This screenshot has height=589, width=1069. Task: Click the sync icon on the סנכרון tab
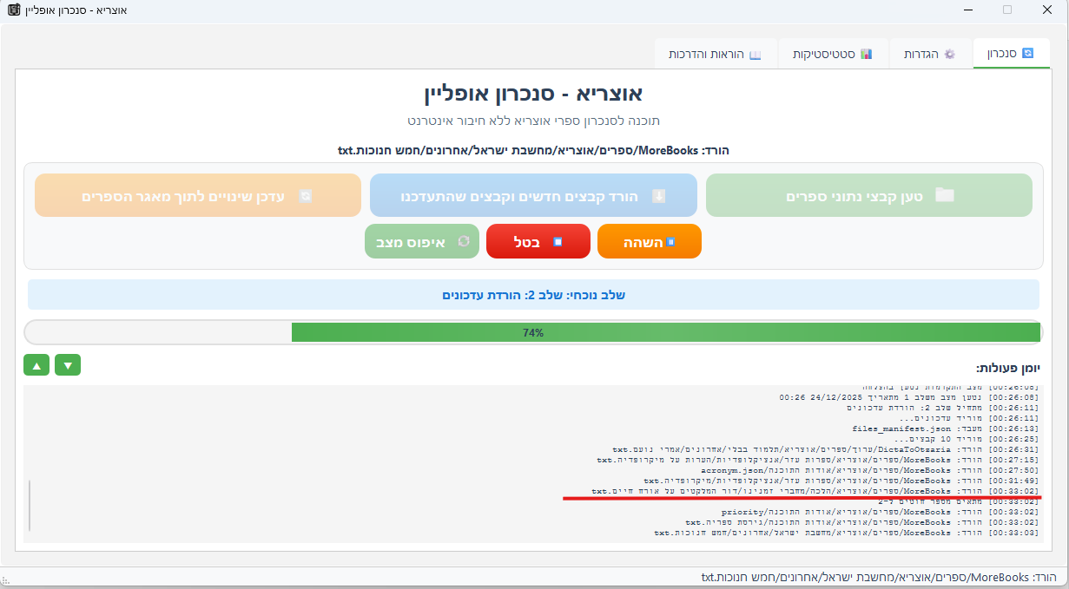click(1028, 54)
